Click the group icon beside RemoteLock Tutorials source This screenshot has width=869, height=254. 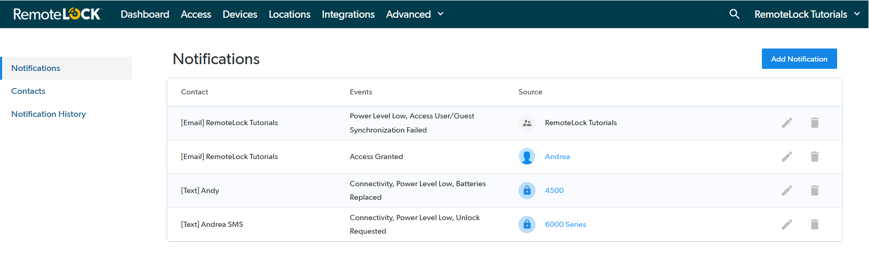click(527, 123)
